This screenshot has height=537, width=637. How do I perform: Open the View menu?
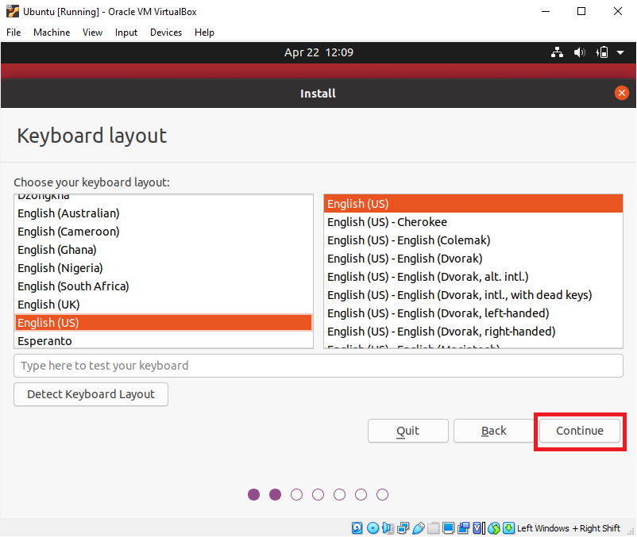[92, 33]
